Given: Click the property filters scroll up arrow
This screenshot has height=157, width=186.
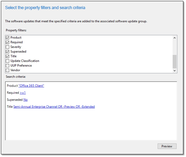Looking at the screenshot, I should 174,38.
